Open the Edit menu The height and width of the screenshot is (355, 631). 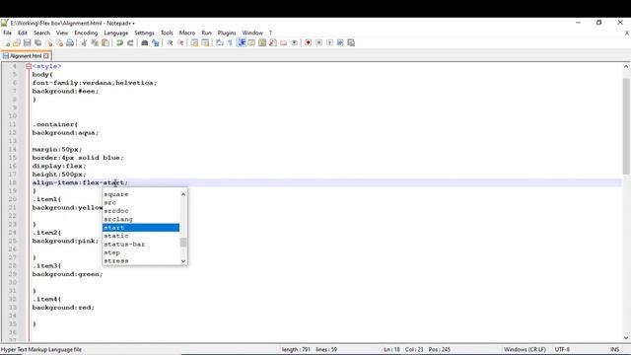pos(23,33)
